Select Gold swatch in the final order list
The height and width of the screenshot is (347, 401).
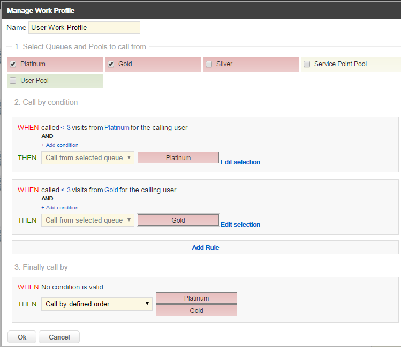coord(196,310)
